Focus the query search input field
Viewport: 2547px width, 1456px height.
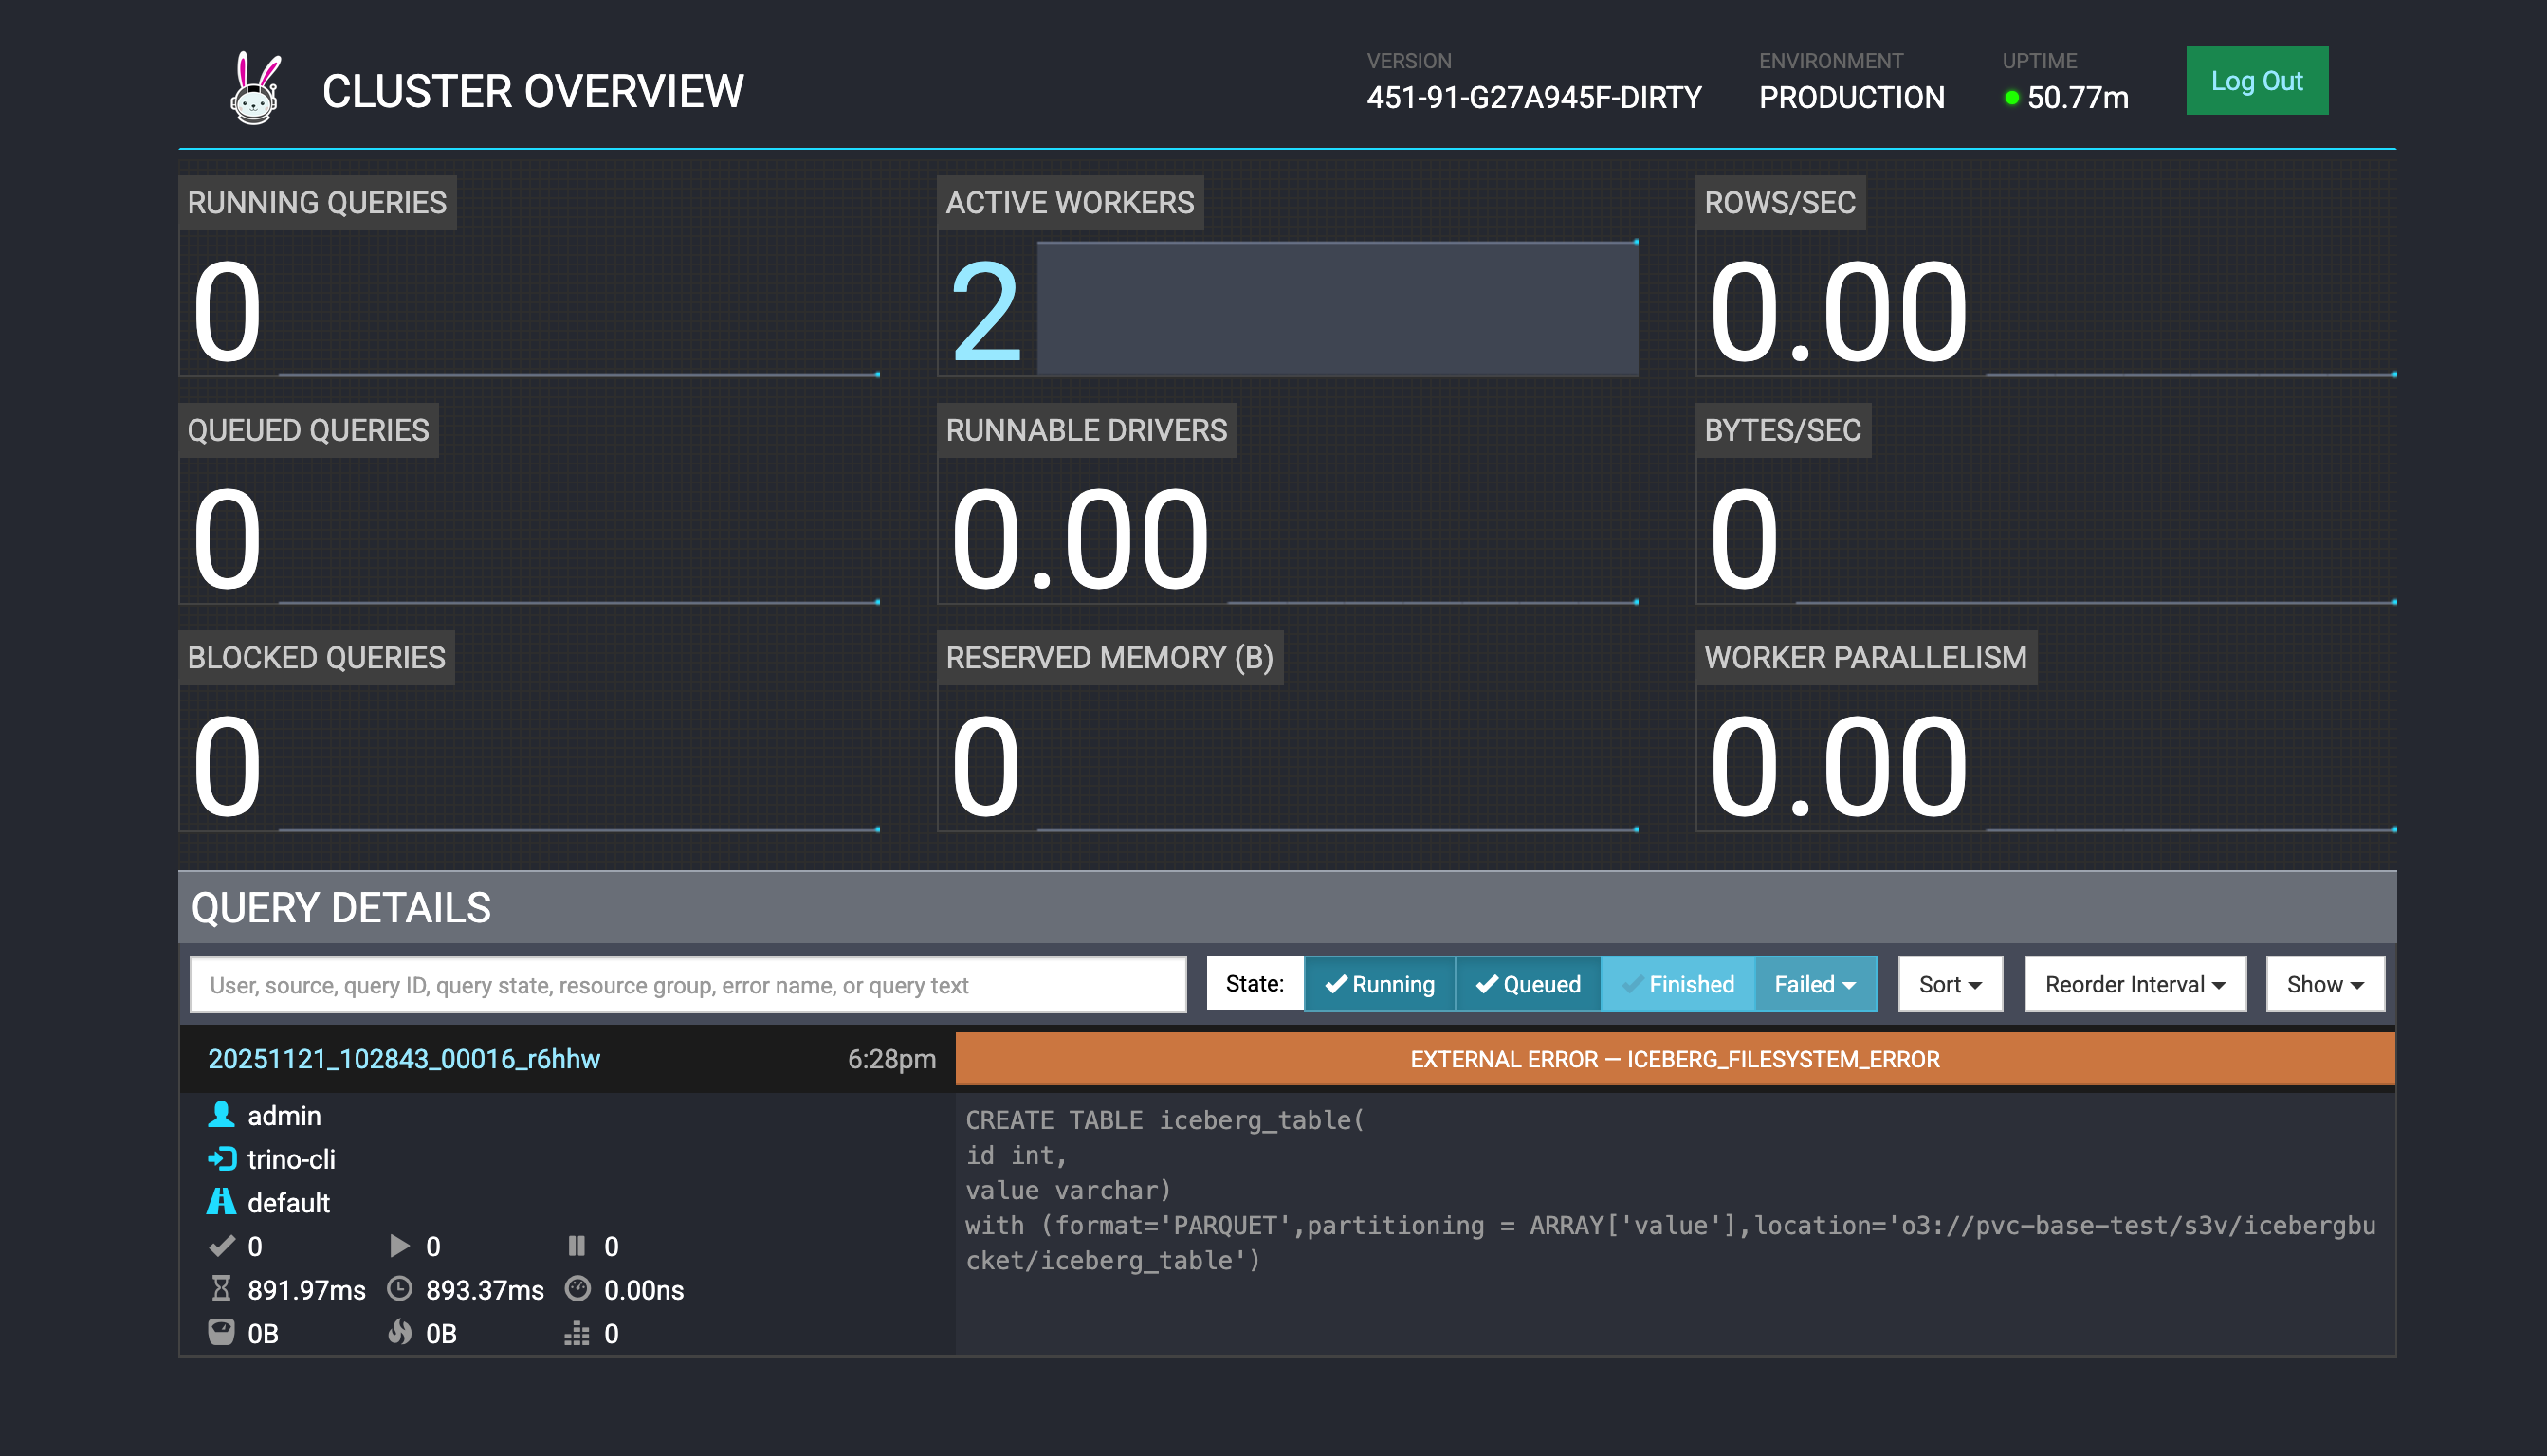(x=687, y=985)
